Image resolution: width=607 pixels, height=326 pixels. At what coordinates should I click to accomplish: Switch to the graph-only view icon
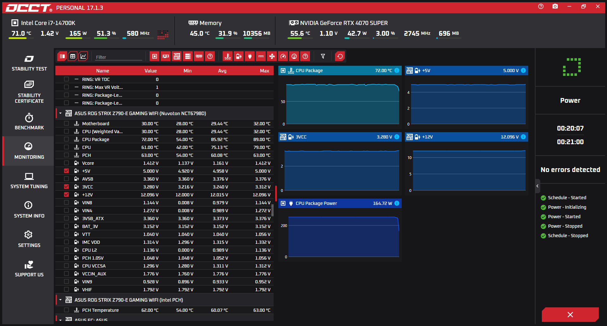pyautogui.click(x=83, y=56)
